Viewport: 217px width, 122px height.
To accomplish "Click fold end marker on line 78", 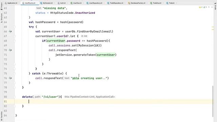I will 14,87.
